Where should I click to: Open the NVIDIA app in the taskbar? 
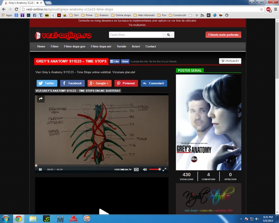click(x=46, y=219)
